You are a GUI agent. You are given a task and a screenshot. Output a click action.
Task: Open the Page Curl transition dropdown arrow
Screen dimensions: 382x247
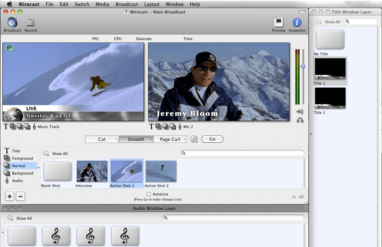pos(185,139)
